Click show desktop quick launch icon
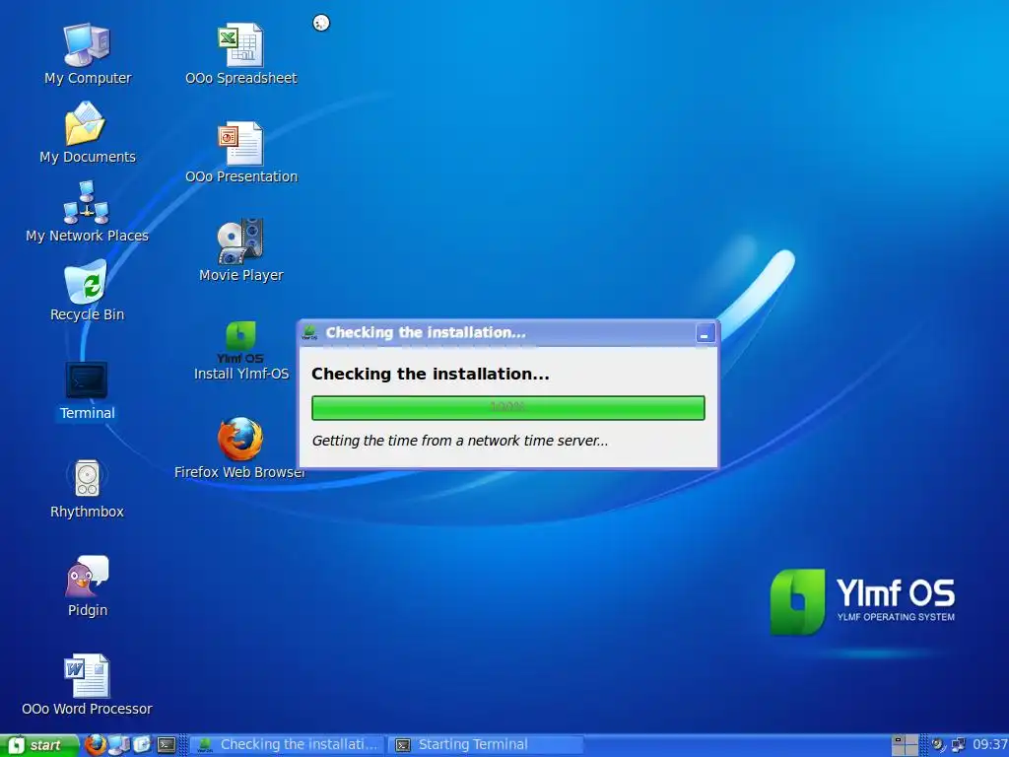This screenshot has width=1009, height=757. [142, 745]
